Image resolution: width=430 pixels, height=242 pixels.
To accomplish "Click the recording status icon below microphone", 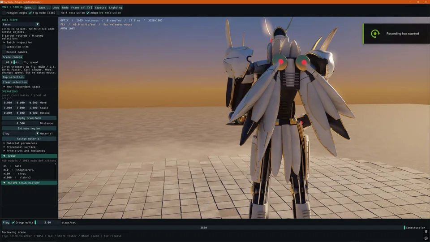I will click(426, 238).
